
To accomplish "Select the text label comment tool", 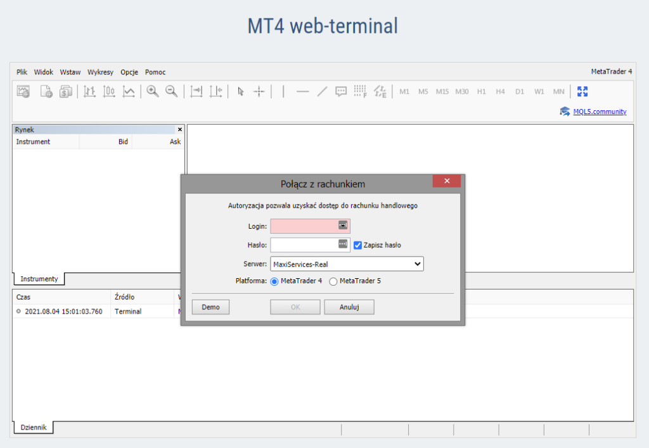I will [341, 91].
